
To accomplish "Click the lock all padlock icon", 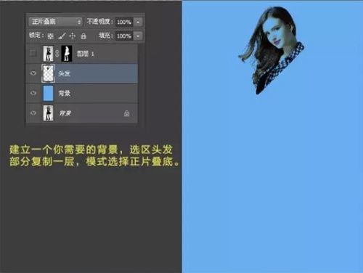I will coord(83,36).
